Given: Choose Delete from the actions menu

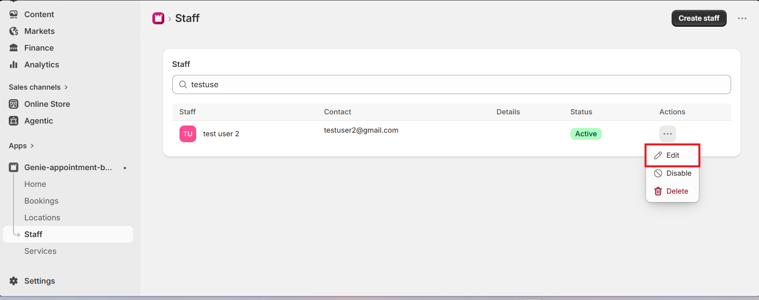Looking at the screenshot, I should tap(672, 191).
